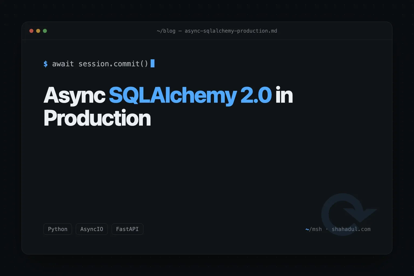
Task: Click the red close dot
Action: 31,31
